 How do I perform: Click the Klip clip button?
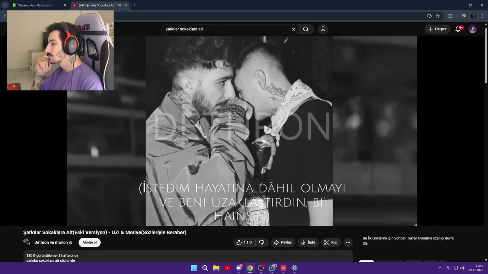pyautogui.click(x=331, y=242)
